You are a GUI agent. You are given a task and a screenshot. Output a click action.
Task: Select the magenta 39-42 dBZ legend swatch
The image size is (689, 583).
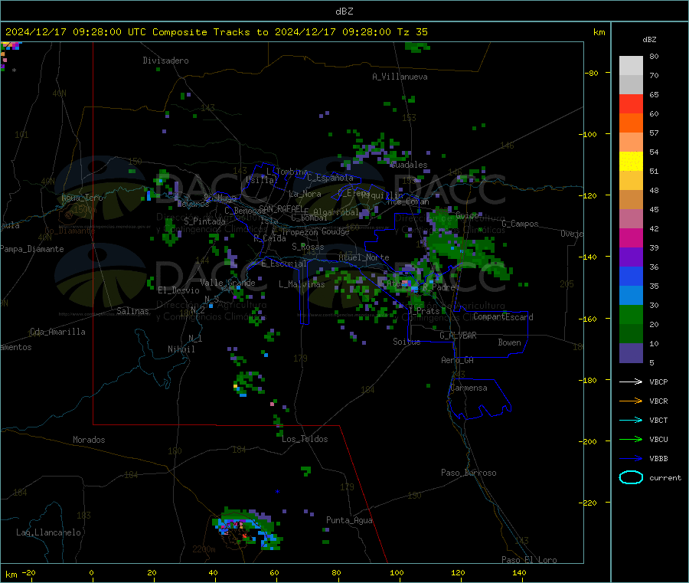pyautogui.click(x=631, y=237)
